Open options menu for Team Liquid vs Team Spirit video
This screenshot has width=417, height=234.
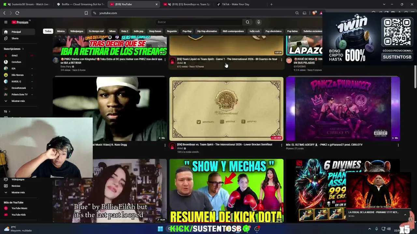[x=281, y=60]
